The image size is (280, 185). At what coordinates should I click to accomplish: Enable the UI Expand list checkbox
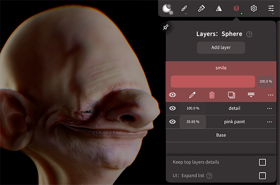click(x=262, y=176)
